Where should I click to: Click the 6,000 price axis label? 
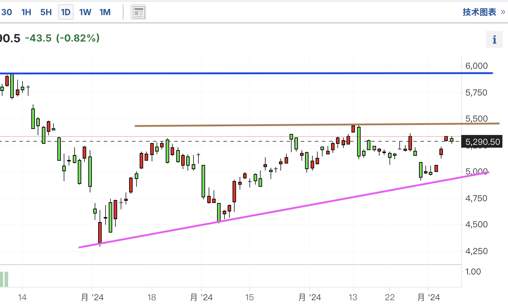476,66
